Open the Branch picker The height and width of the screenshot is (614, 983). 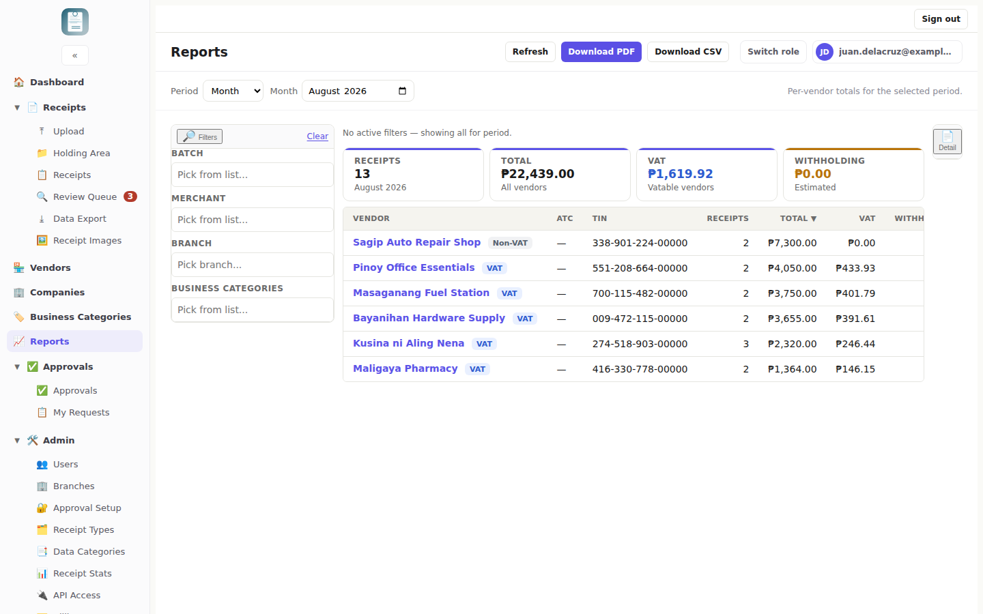coord(252,265)
